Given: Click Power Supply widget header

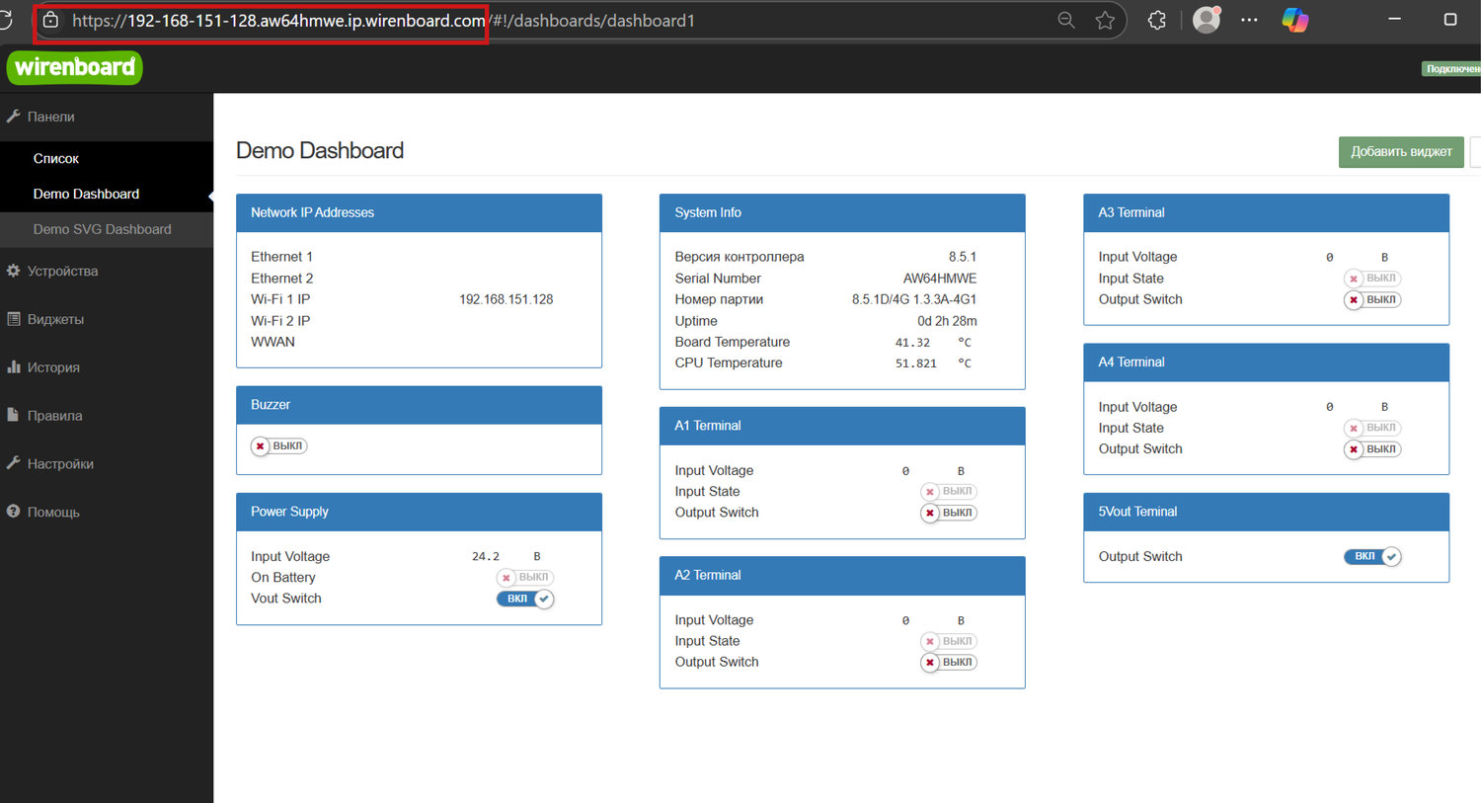Looking at the screenshot, I should [x=419, y=512].
